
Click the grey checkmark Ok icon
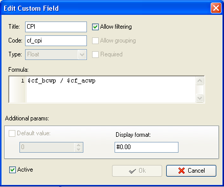[x=132, y=171]
